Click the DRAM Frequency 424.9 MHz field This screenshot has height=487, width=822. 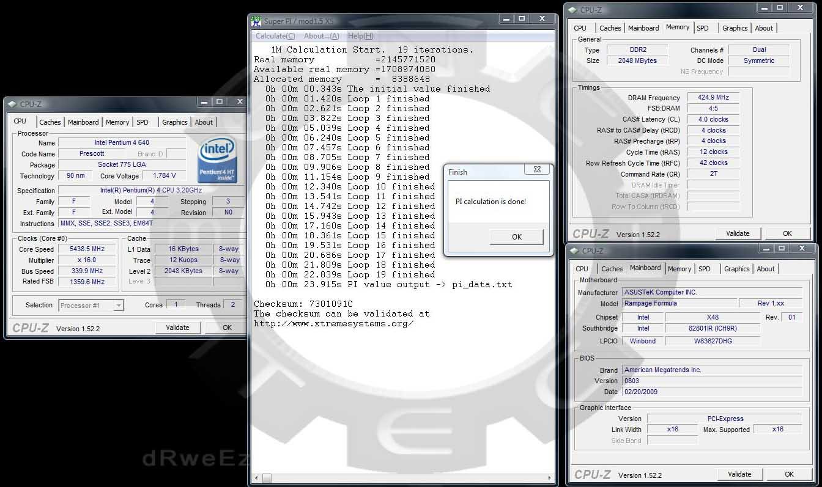(713, 97)
